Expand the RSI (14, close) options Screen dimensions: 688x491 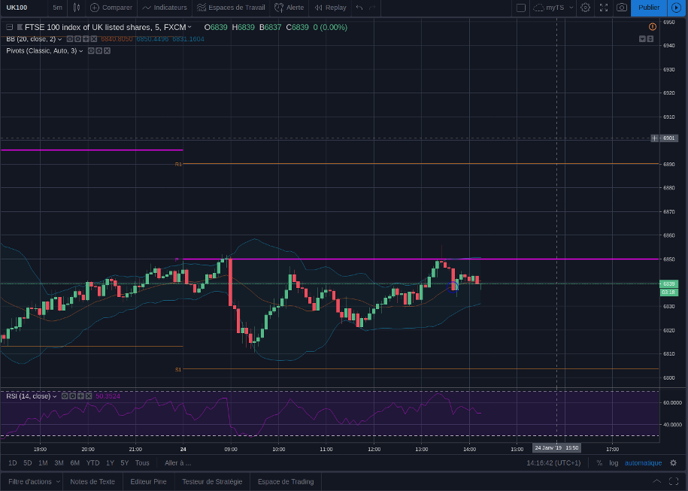[x=54, y=396]
